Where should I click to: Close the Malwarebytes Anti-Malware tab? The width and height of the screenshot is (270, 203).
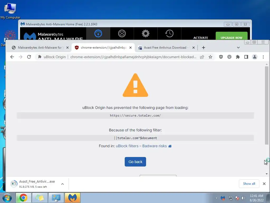[67, 48]
